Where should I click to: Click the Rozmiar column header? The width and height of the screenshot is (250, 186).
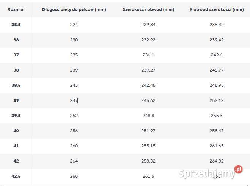[16, 9]
